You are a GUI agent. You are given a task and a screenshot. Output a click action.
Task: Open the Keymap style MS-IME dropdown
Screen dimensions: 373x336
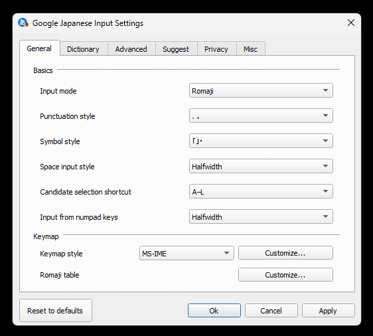tap(186, 253)
